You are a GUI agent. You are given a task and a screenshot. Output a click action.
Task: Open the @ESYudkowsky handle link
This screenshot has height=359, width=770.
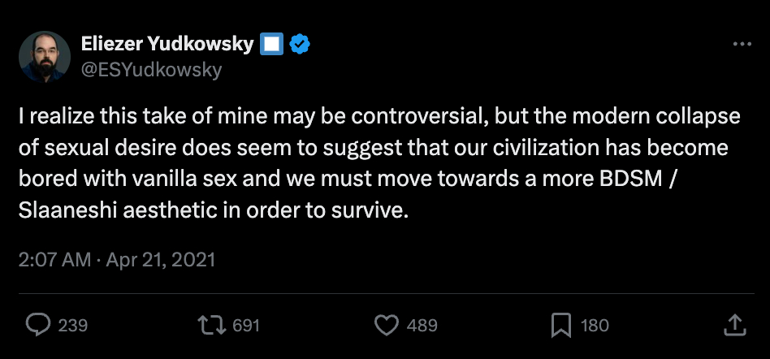click(150, 69)
